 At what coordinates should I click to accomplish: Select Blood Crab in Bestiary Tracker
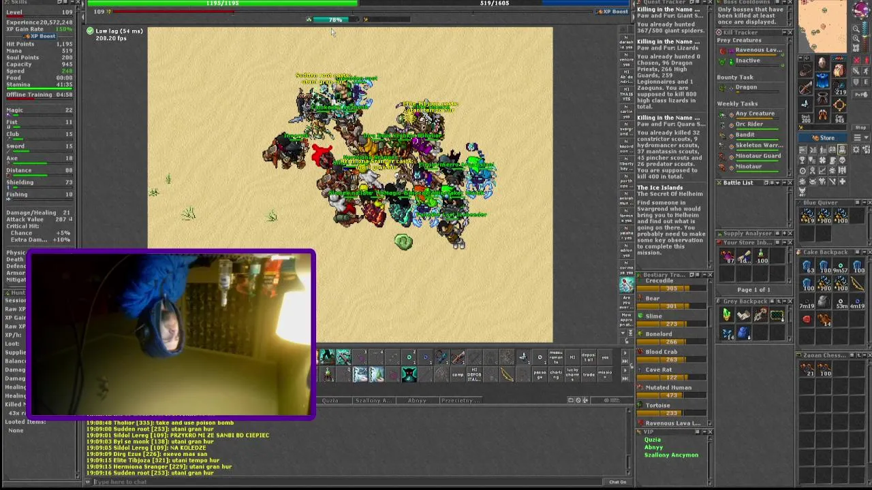click(661, 352)
